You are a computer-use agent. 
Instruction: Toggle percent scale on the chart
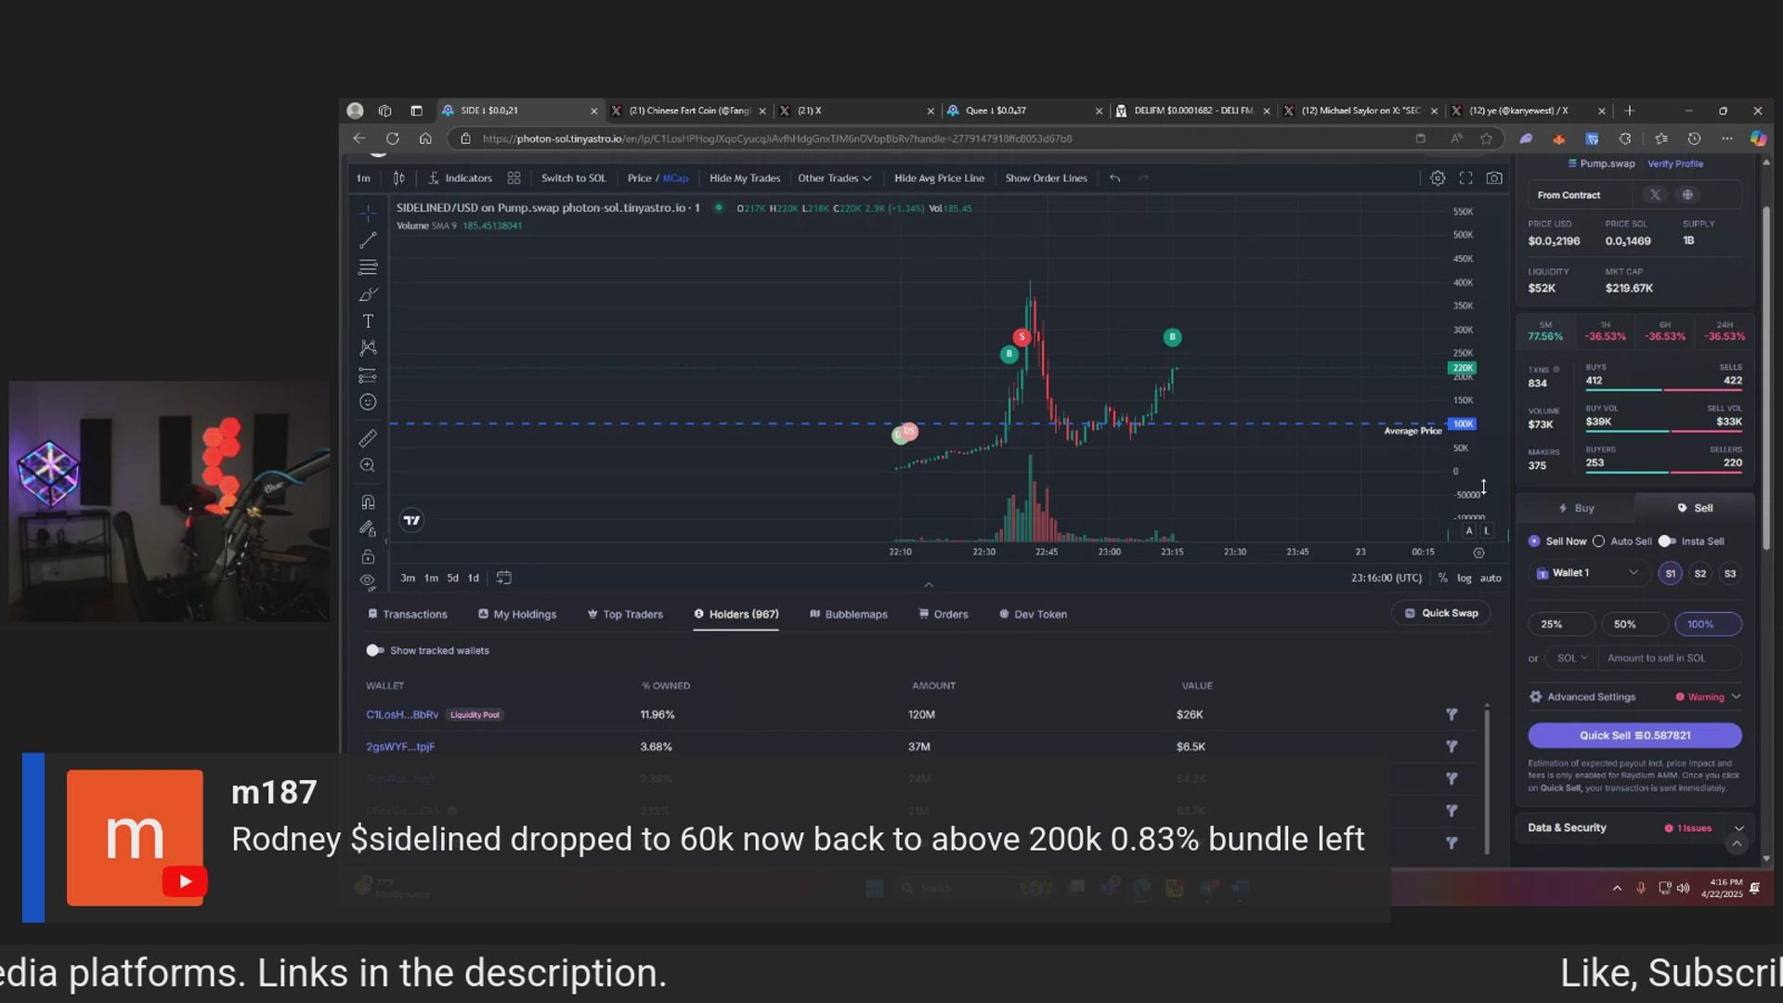point(1442,578)
